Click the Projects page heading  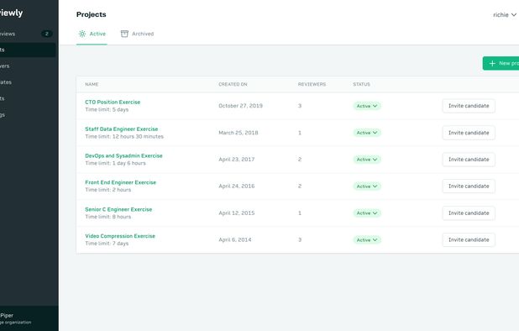coord(92,14)
